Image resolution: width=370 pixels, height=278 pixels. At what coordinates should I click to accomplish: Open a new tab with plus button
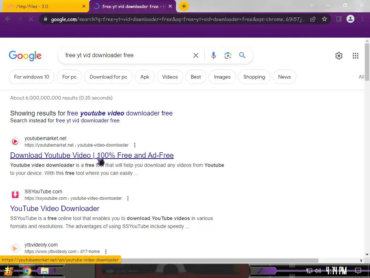184,6
